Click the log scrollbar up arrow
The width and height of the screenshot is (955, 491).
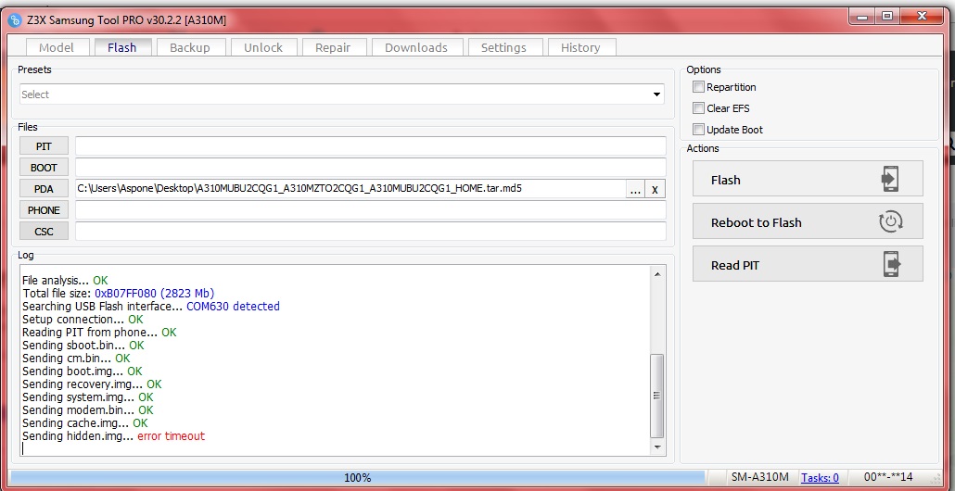(657, 274)
